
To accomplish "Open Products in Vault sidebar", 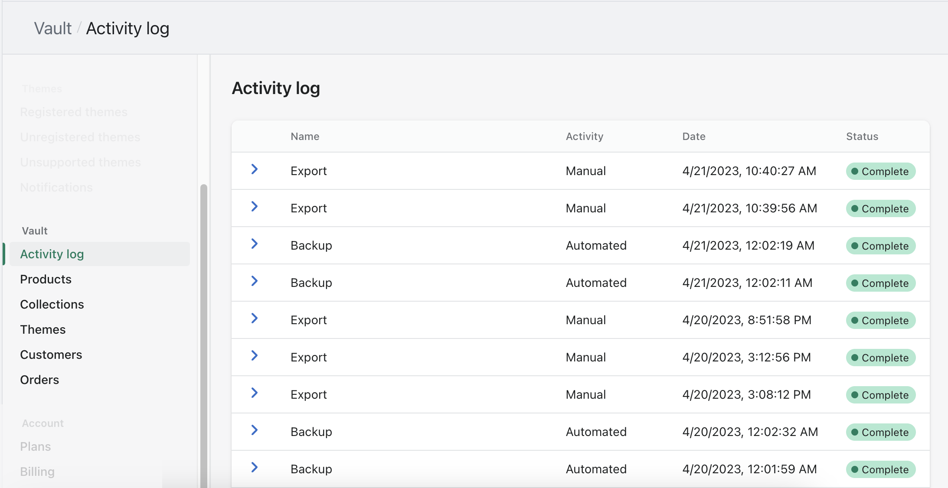I will point(46,279).
